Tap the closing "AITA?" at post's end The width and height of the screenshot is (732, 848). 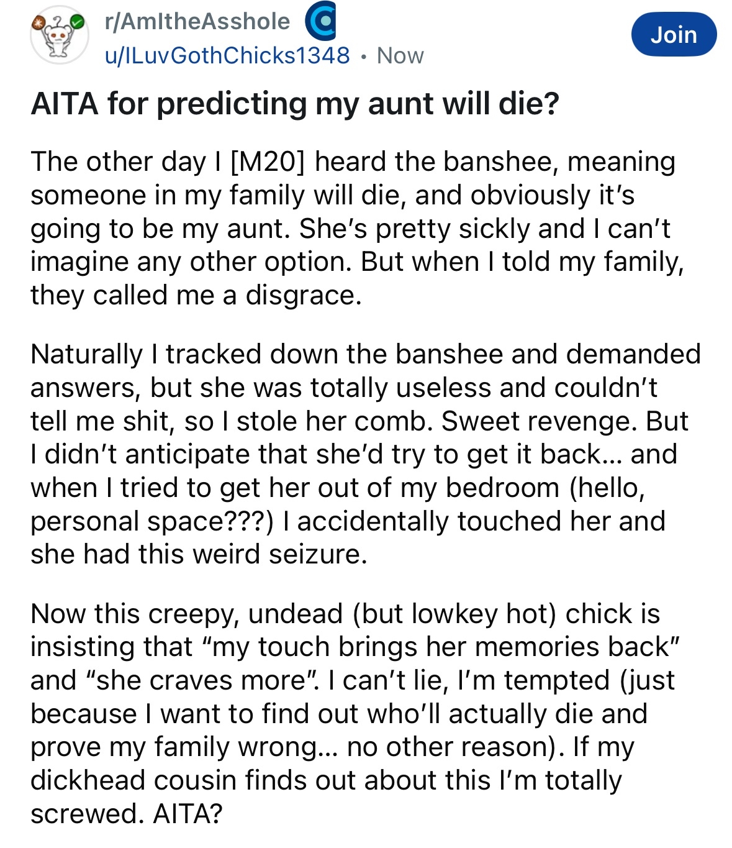[188, 814]
